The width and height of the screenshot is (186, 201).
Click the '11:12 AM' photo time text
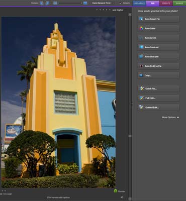7,194
